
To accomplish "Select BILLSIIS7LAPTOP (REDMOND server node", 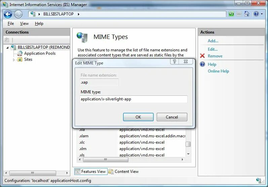I will (x=44, y=47).
